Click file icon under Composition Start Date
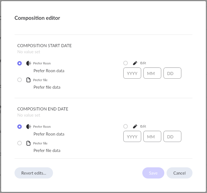 [28, 80]
